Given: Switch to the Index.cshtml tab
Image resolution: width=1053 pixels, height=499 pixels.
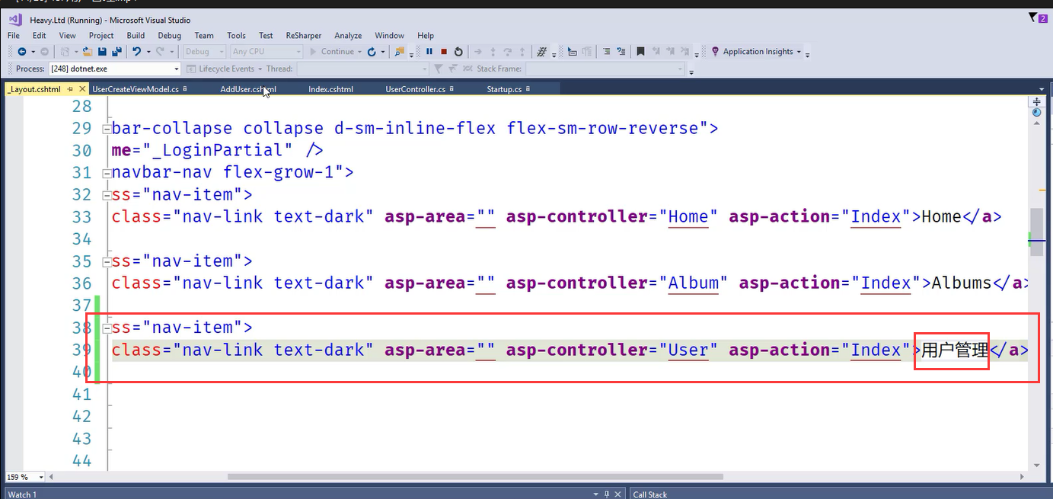Looking at the screenshot, I should click(330, 89).
